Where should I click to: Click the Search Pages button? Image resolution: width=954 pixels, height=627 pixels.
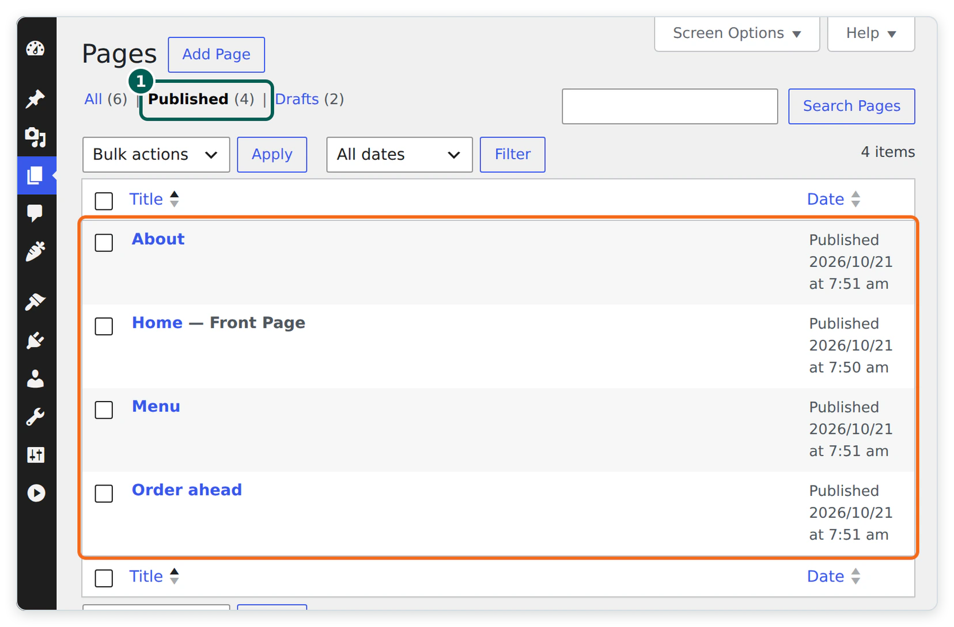(x=851, y=106)
